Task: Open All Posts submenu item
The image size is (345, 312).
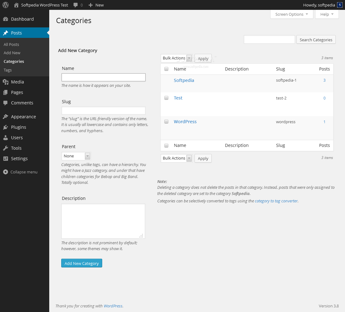Action: point(11,44)
